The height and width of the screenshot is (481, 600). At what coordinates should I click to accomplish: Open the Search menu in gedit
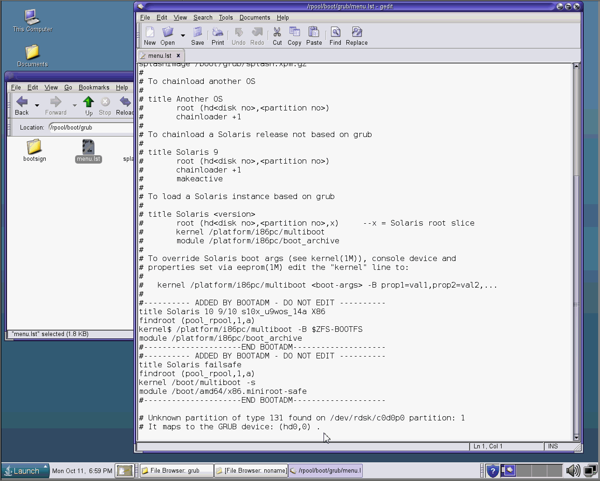point(203,17)
